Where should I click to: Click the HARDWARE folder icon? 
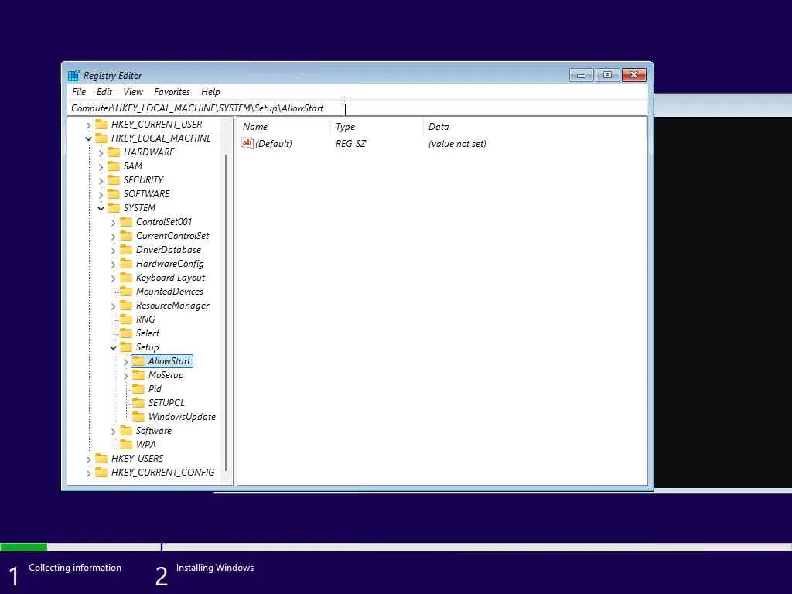pyautogui.click(x=114, y=152)
